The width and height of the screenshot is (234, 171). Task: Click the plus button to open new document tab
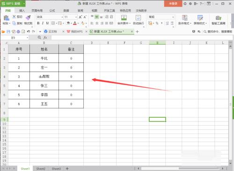tap(137, 32)
